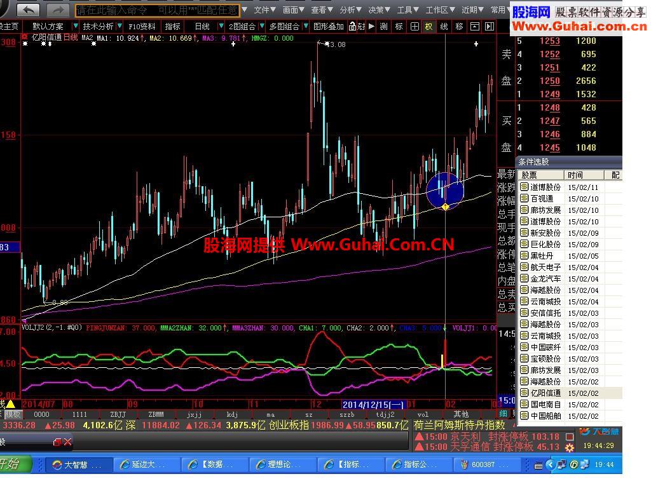Image resolution: width=651 pixels, height=488 pixels.
Task: Select the vol indicator tab
Action: click(x=423, y=414)
